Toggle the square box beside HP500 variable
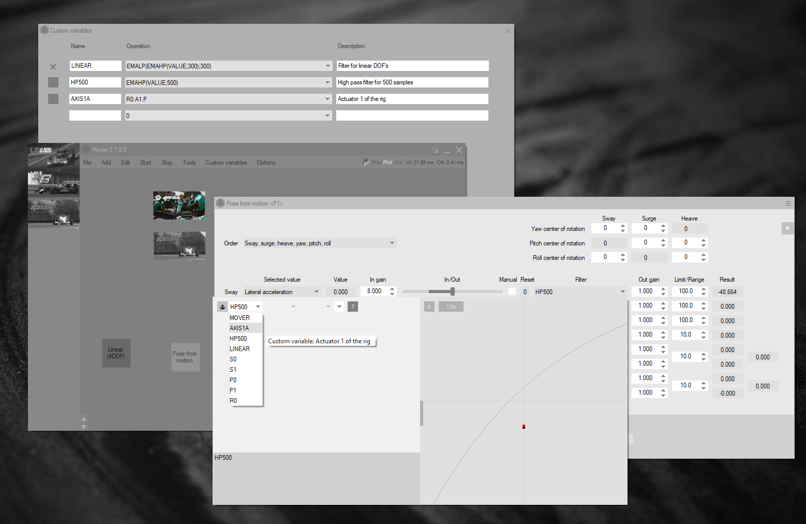This screenshot has width=806, height=524. click(x=53, y=82)
